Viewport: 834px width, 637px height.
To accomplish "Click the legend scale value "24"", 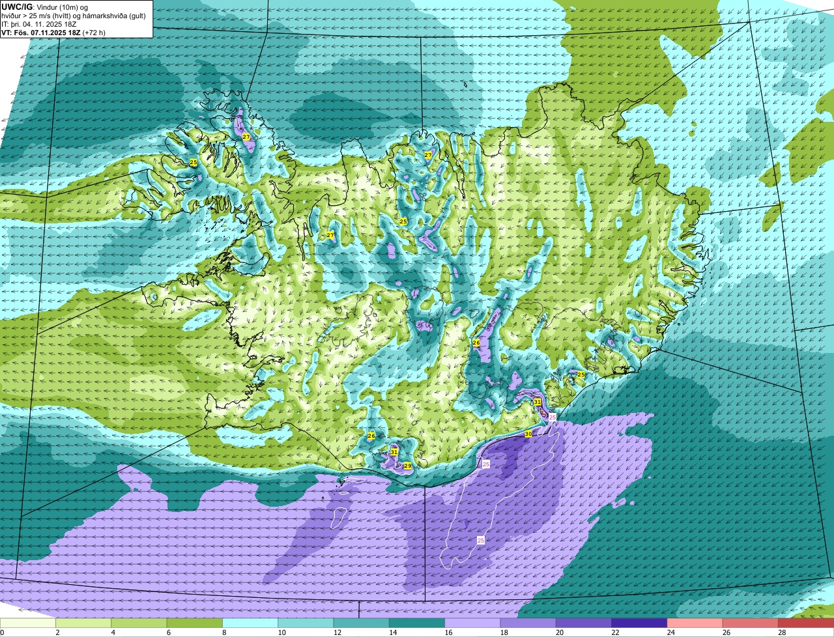I will pyautogui.click(x=670, y=632).
